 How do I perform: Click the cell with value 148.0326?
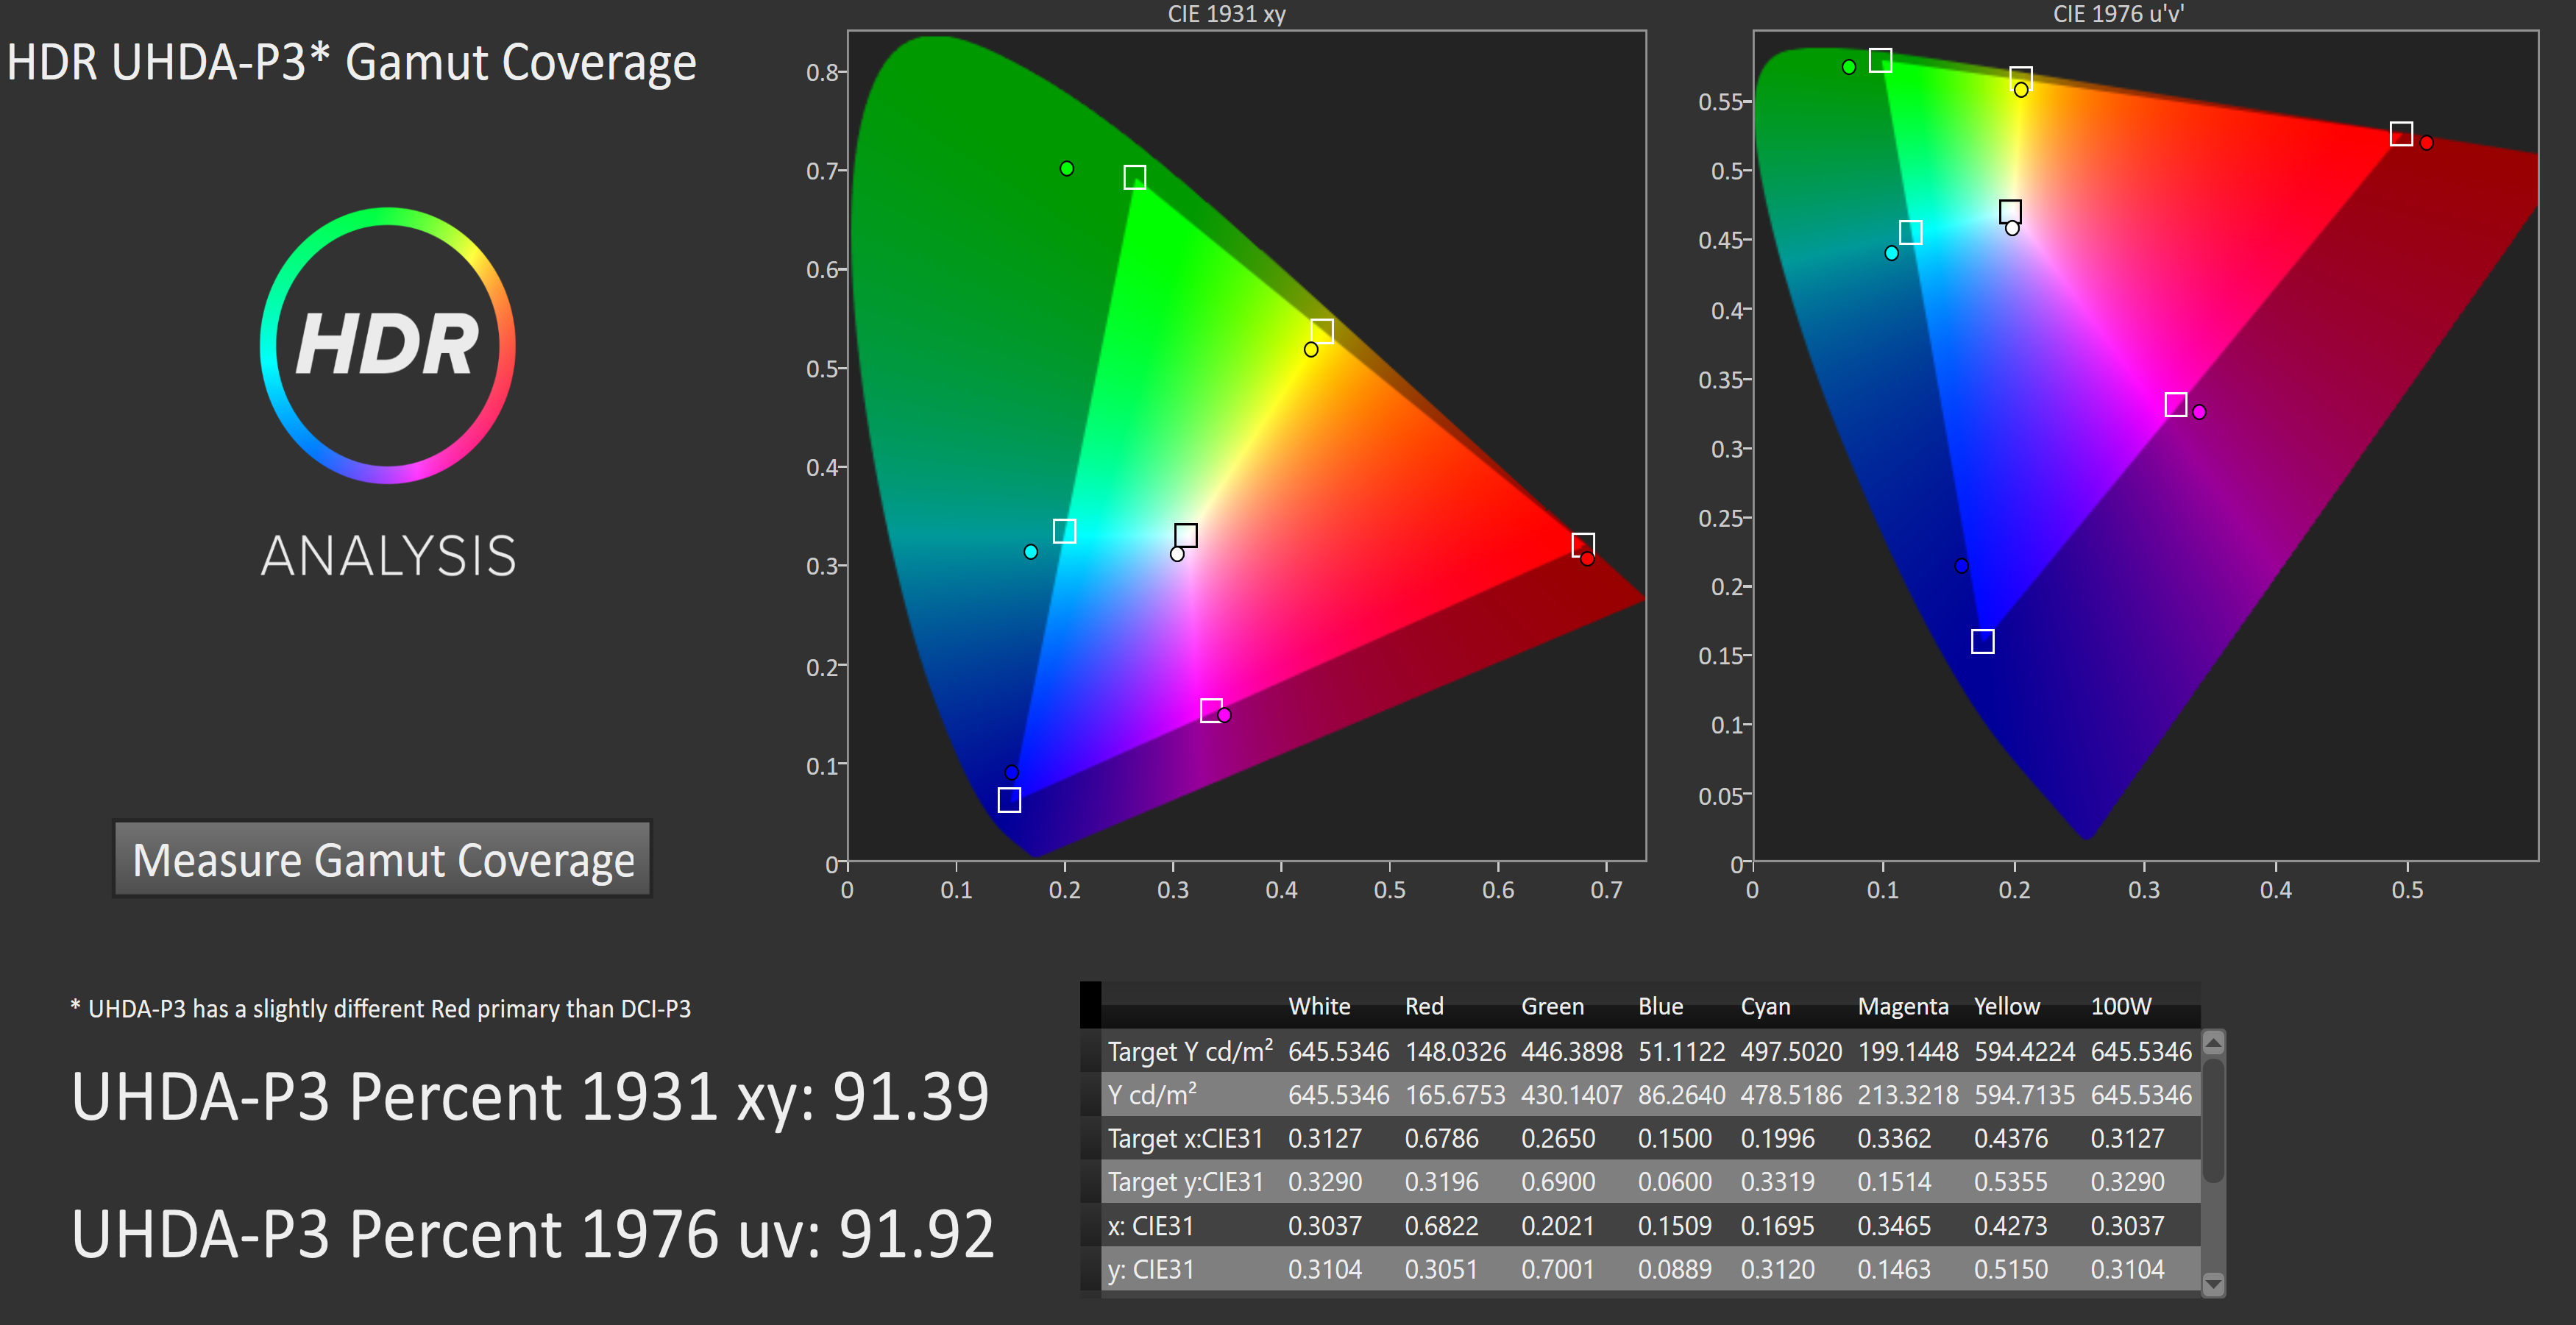coord(1455,1051)
